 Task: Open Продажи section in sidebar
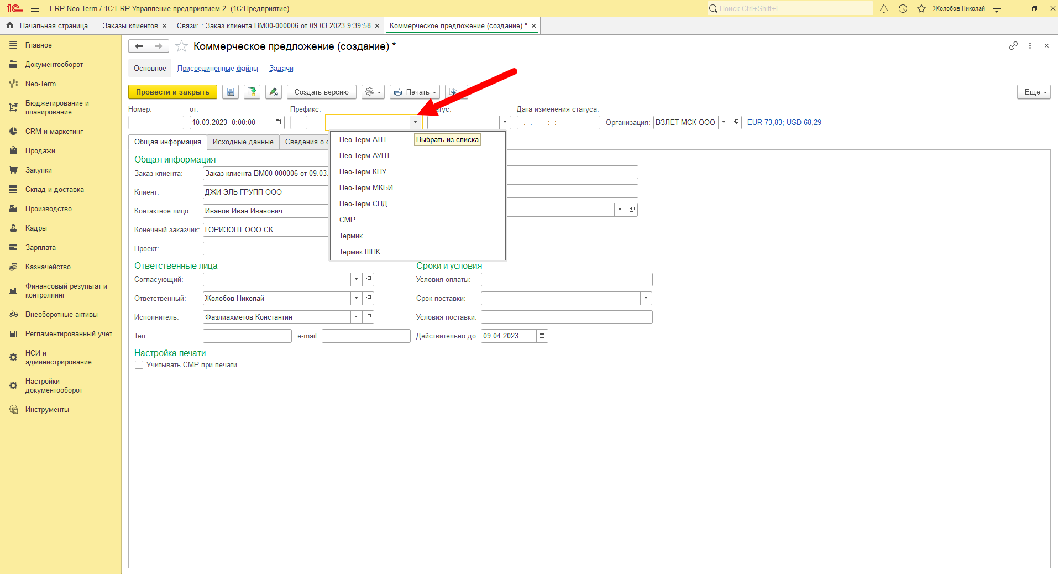(x=40, y=151)
